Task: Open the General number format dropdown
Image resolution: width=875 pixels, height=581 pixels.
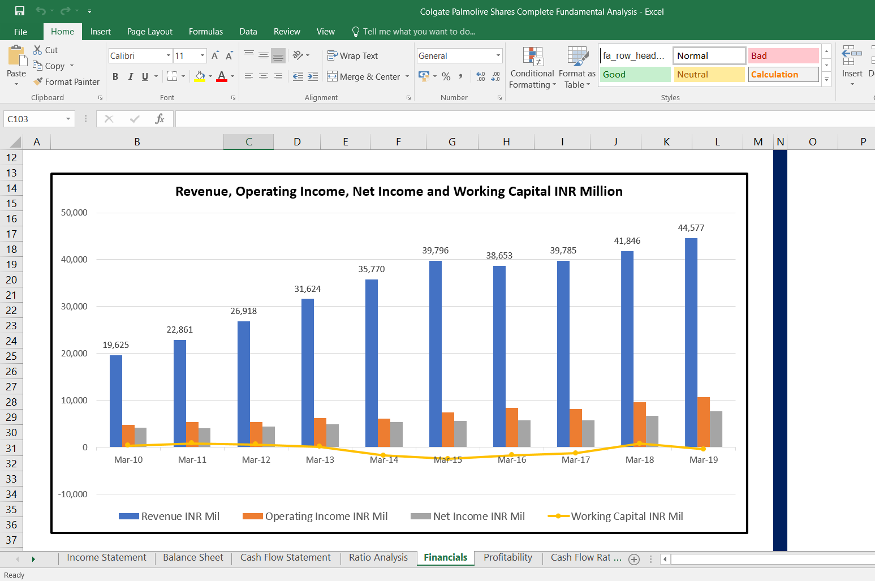Action: 498,55
